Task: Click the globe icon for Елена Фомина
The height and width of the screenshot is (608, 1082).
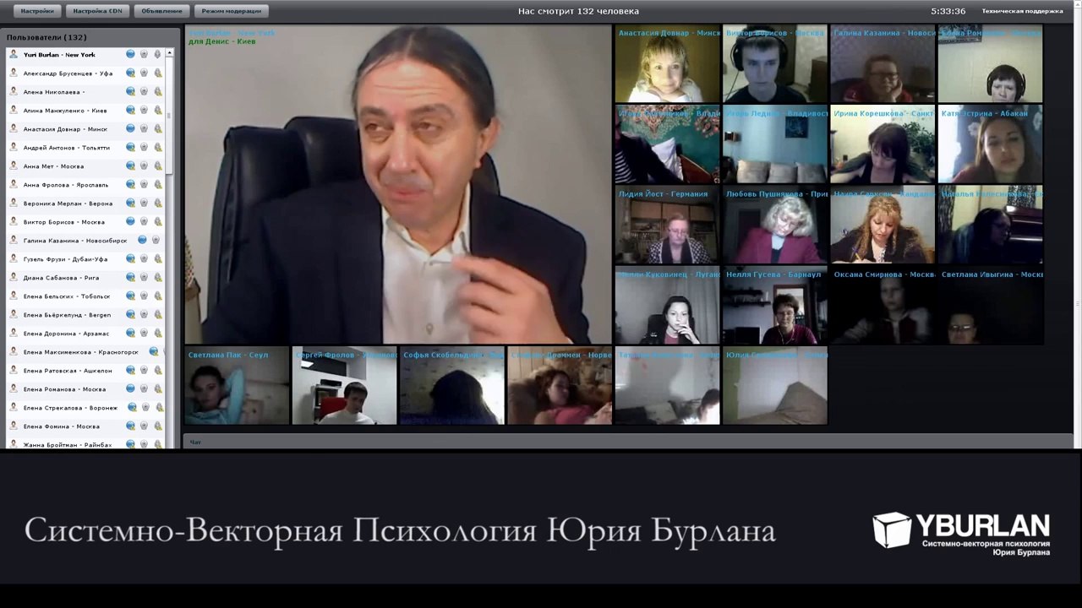Action: (x=130, y=426)
